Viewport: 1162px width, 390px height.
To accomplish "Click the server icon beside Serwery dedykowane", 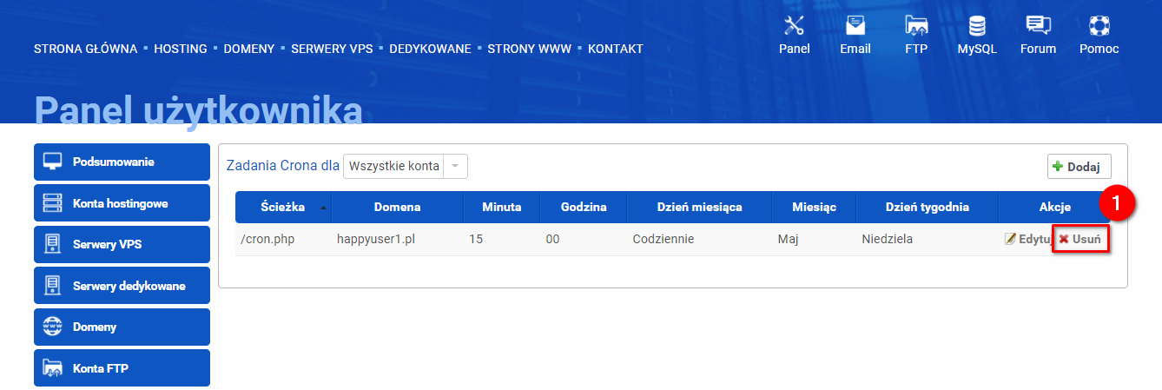I will 53,286.
